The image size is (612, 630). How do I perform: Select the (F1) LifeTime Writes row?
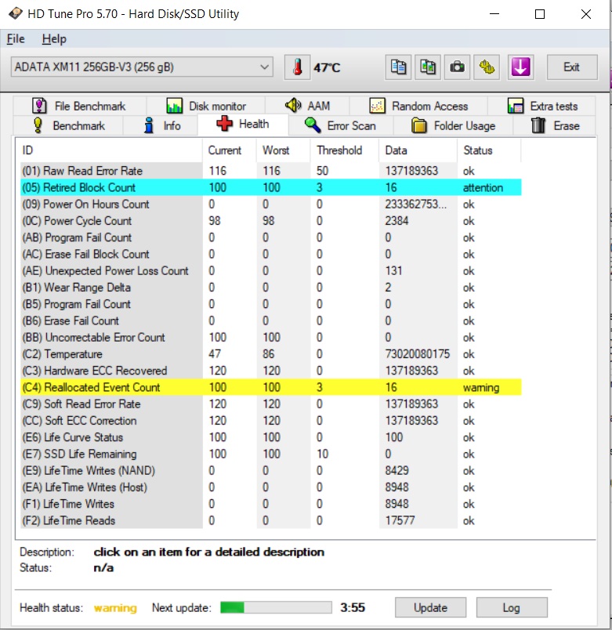271,505
